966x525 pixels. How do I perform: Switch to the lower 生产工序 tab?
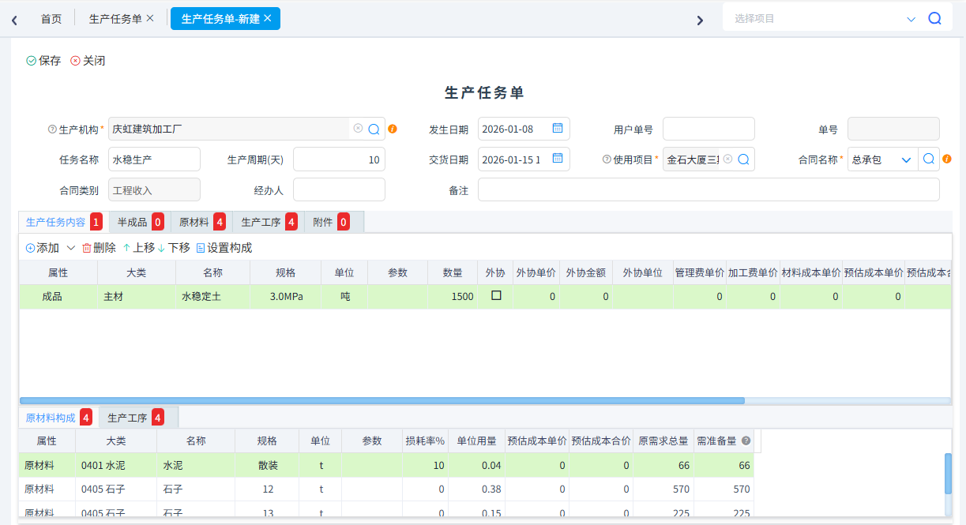135,418
